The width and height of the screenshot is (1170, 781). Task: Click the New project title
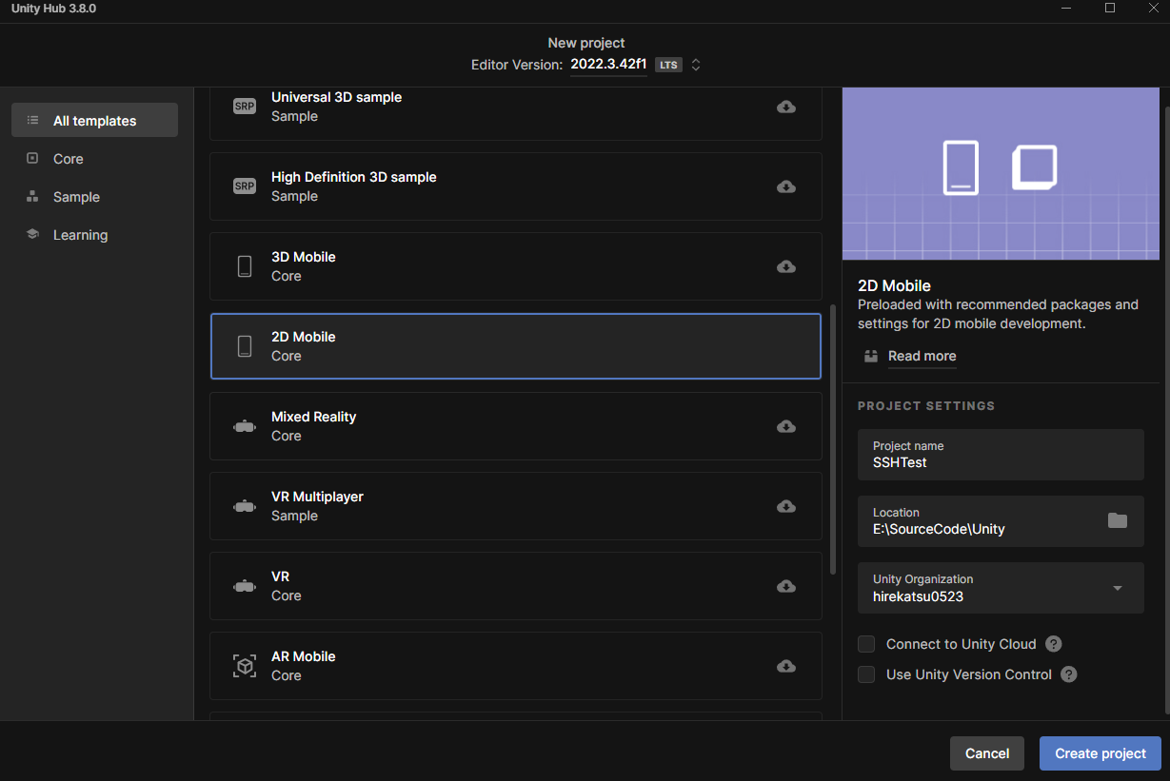[586, 43]
